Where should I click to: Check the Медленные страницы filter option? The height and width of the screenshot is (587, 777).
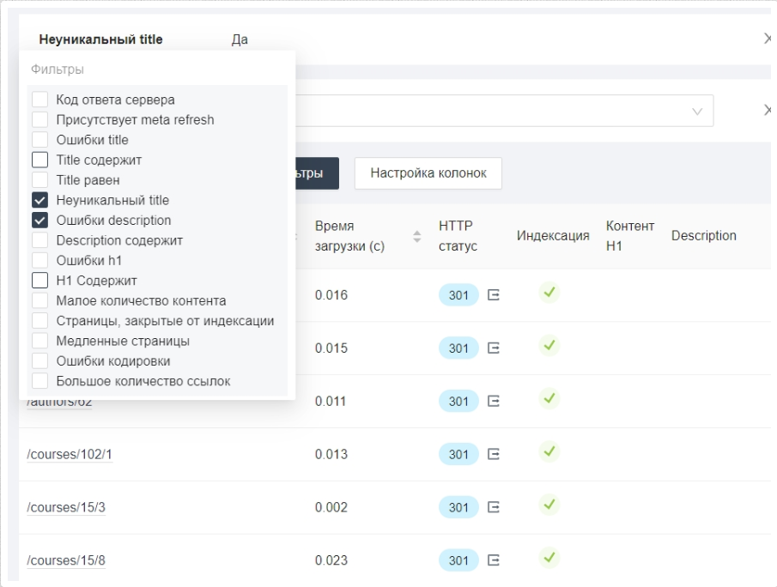[39, 341]
